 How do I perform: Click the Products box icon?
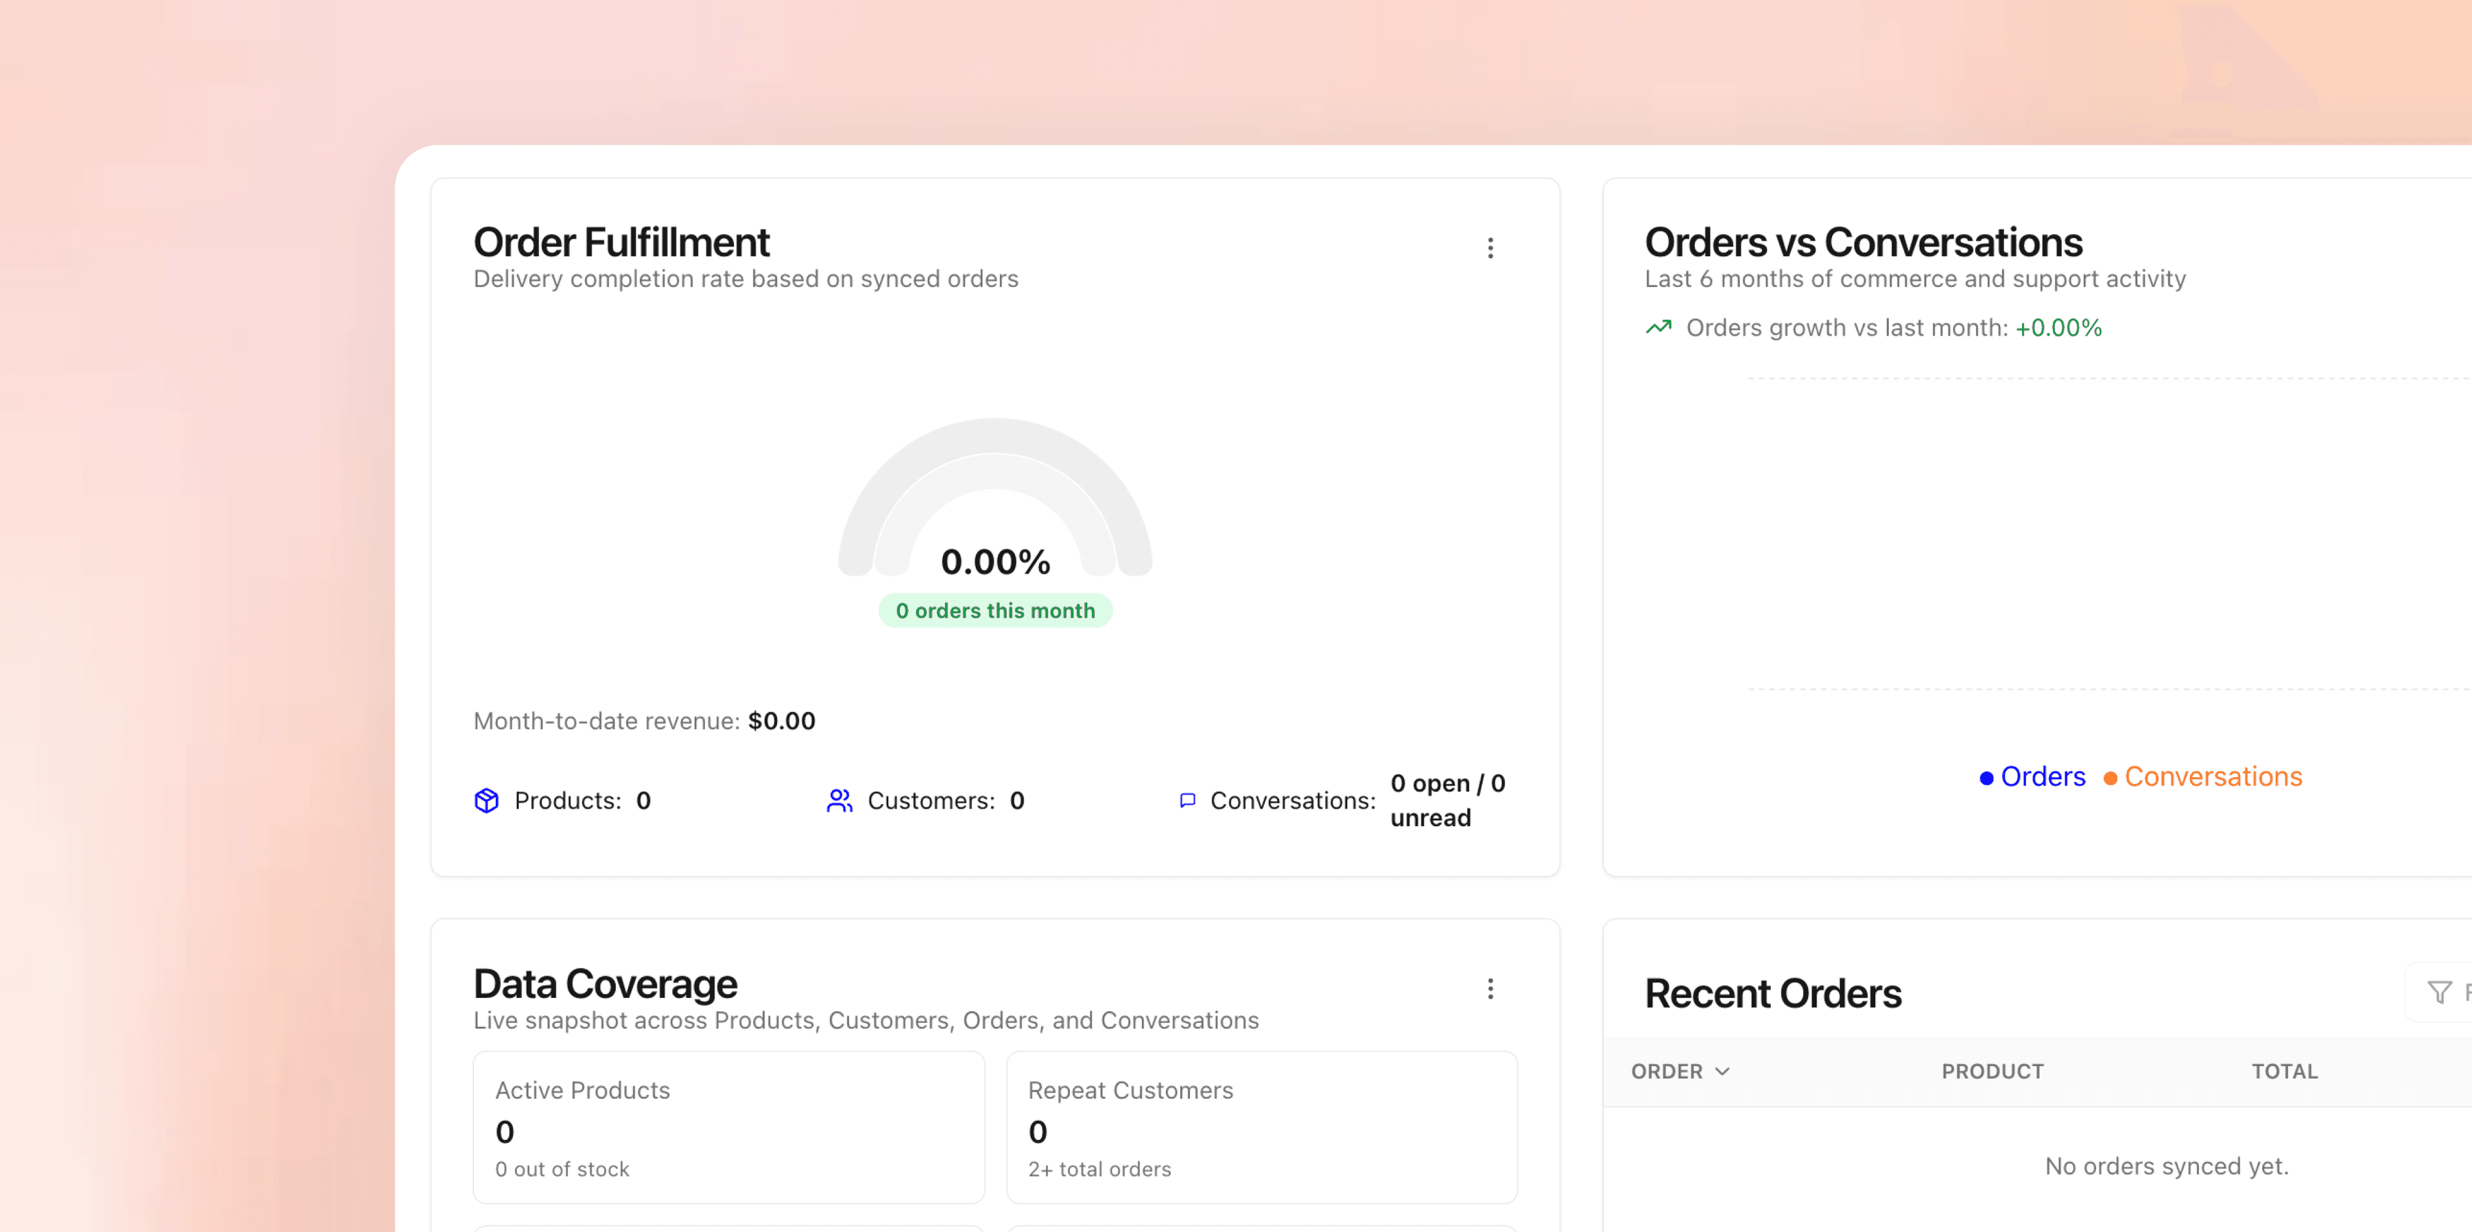[x=487, y=800]
